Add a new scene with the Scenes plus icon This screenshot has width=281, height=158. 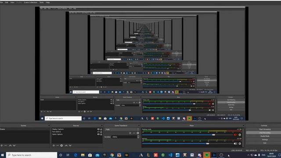2,146
